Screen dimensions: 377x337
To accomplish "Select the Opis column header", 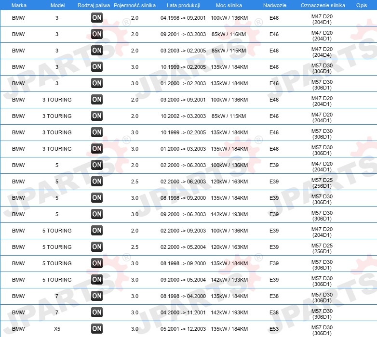I will coord(362,5).
